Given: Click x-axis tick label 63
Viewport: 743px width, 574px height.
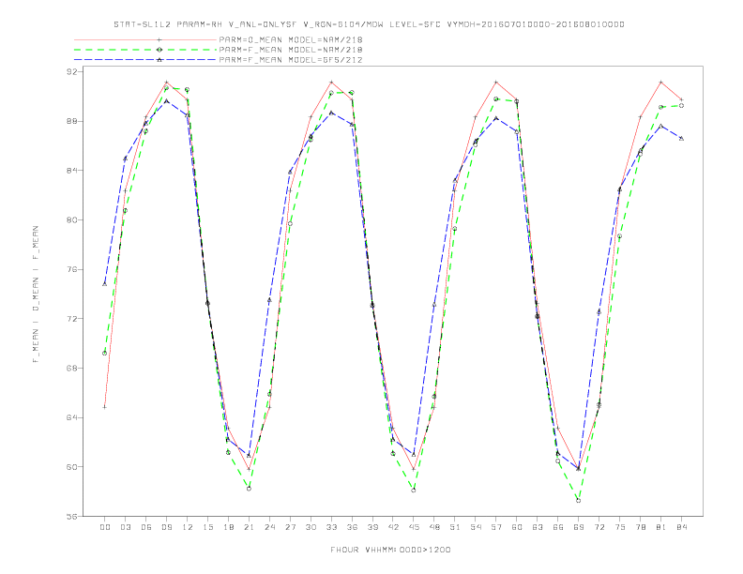Looking at the screenshot, I should pos(538,527).
